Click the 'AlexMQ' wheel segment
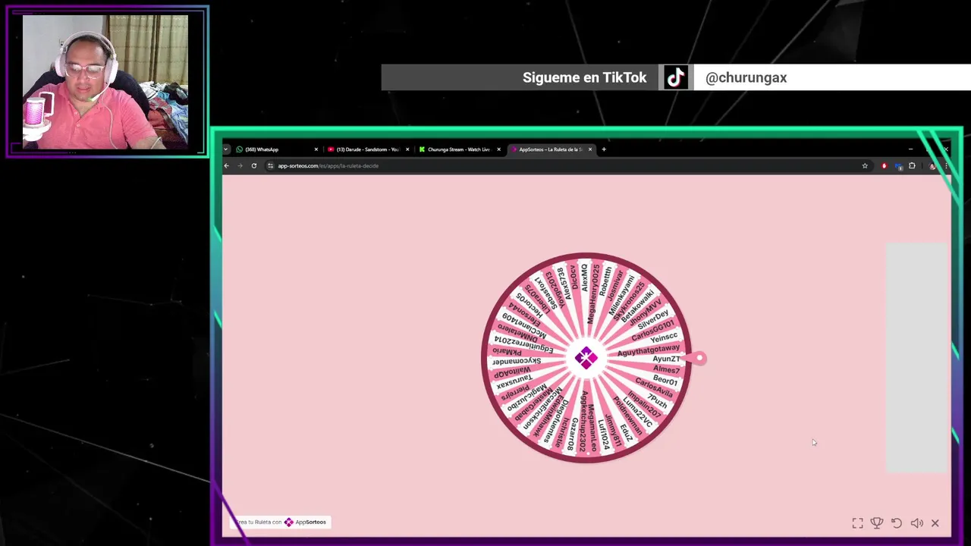 [584, 278]
